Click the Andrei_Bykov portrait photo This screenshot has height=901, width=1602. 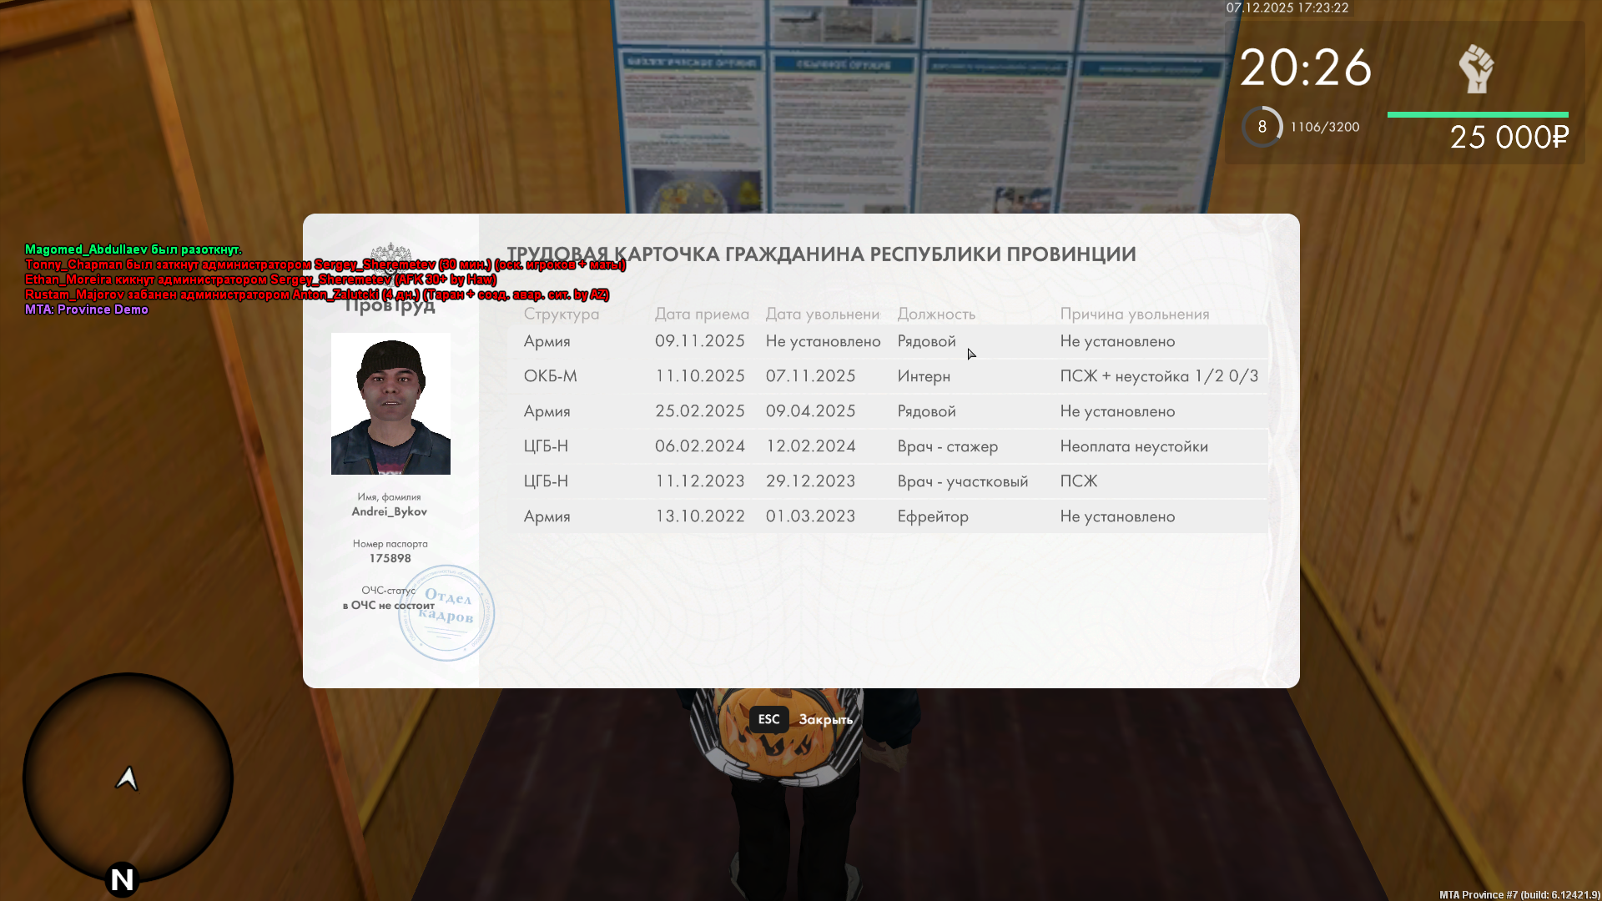(390, 404)
